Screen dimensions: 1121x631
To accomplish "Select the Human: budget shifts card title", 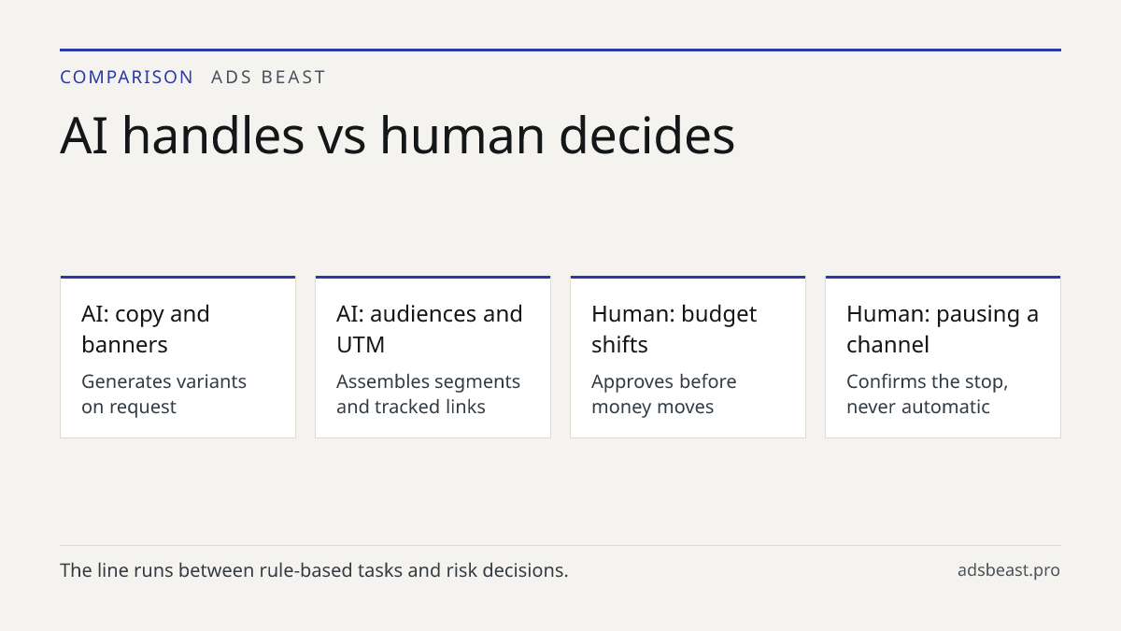I will [x=674, y=329].
